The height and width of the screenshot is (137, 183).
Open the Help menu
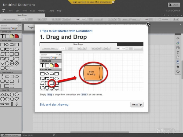59,11
